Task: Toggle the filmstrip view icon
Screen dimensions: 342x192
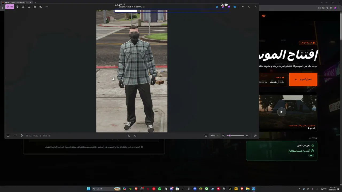Action: (x=8, y=136)
